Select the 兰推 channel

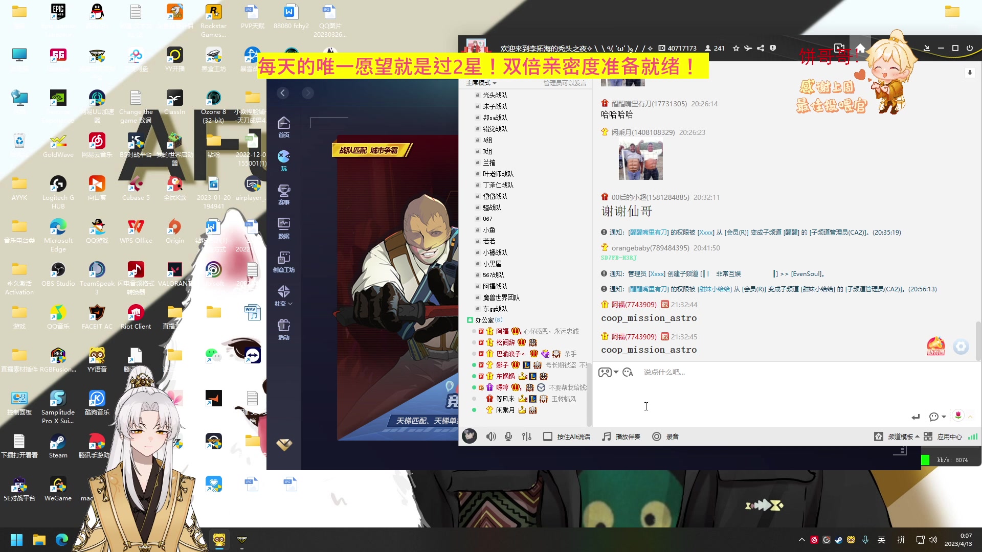pyautogui.click(x=489, y=163)
